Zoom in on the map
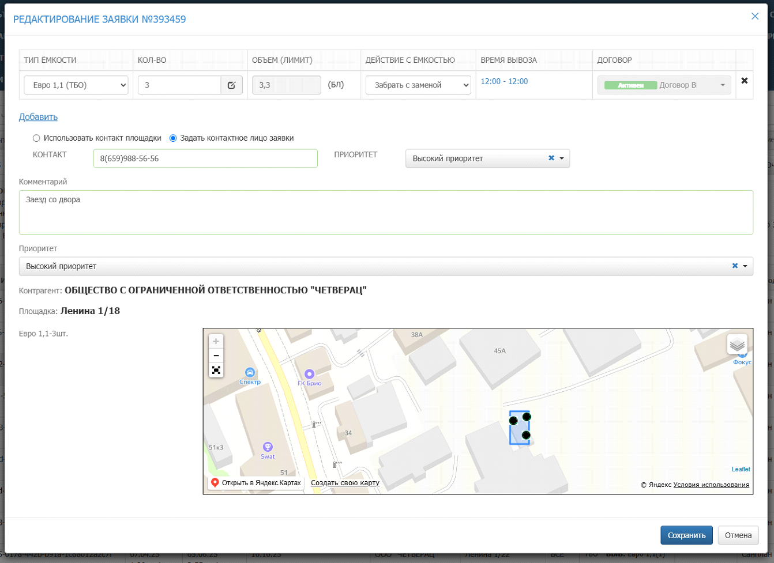 (216, 341)
